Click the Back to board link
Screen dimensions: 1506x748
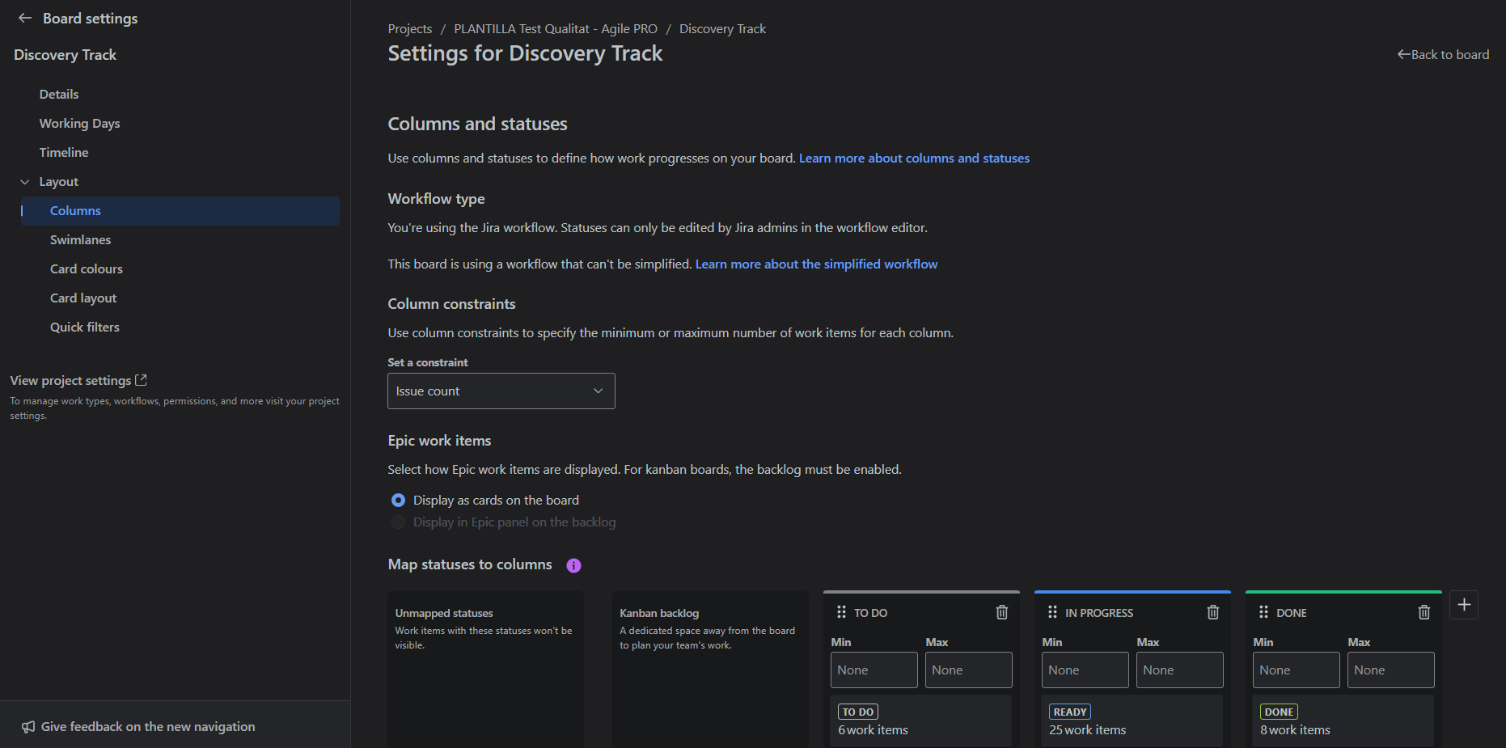coord(1443,54)
